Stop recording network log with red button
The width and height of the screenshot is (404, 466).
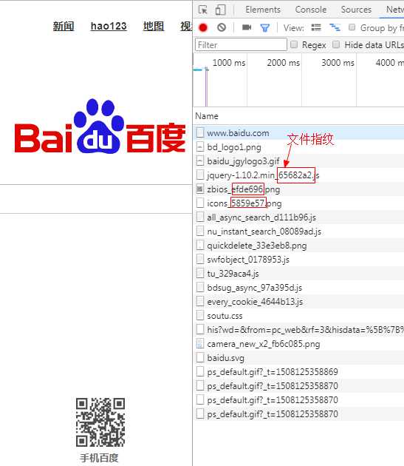pos(203,27)
